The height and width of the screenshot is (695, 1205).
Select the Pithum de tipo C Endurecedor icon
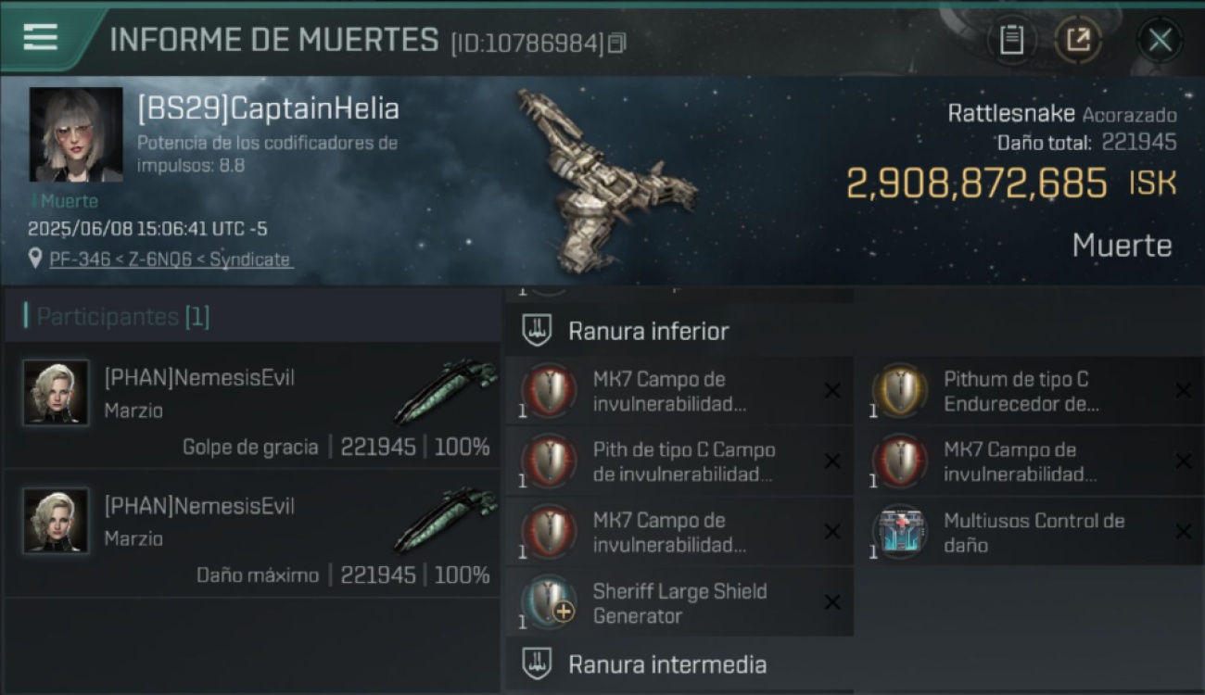click(900, 391)
